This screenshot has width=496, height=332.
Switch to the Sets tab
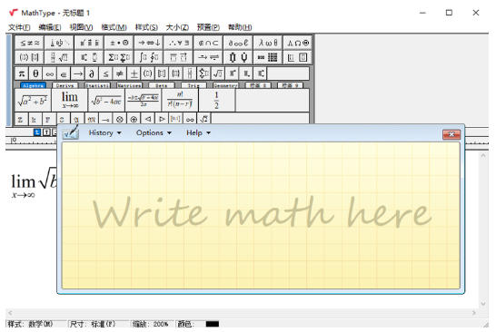pyautogui.click(x=162, y=85)
